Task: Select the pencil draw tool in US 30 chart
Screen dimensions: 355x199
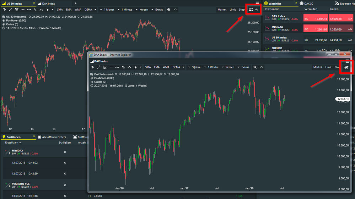Action: (x=35, y=10)
